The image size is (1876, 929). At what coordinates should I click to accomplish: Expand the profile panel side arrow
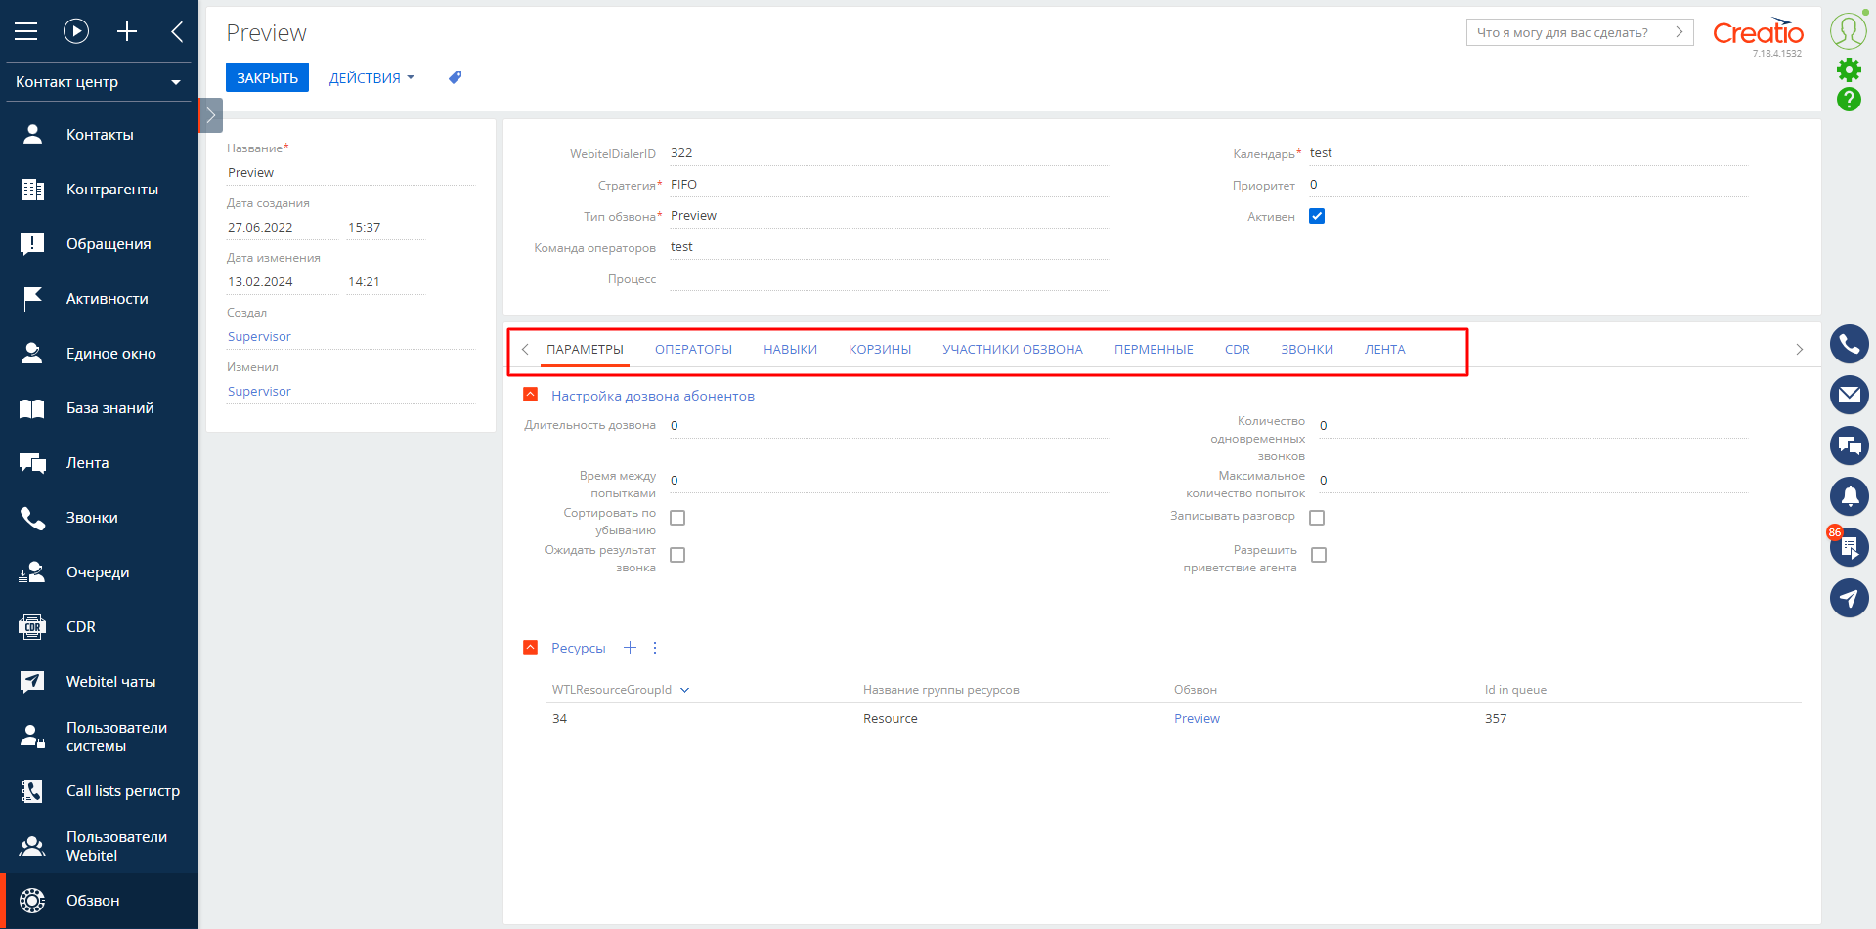coord(210,115)
